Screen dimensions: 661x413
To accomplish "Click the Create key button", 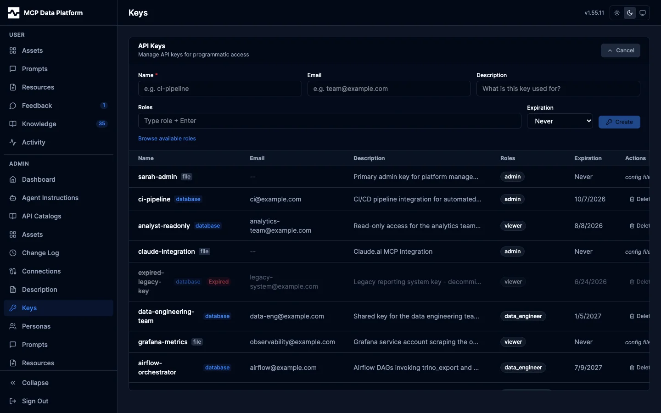I will [x=619, y=122].
